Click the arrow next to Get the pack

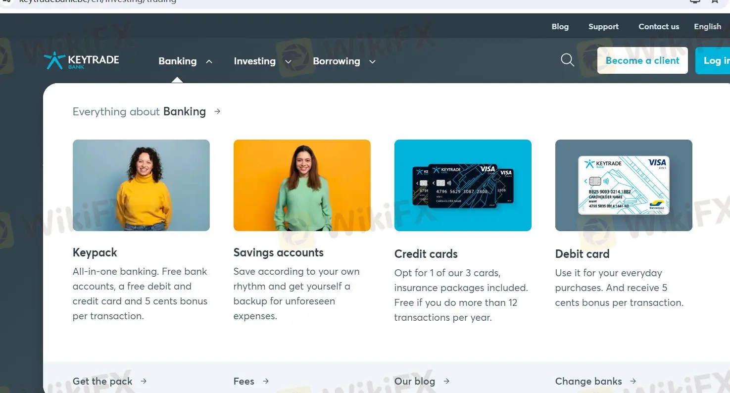point(144,381)
